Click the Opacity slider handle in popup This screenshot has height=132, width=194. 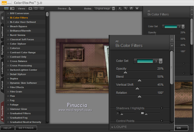click(x=125, y=72)
